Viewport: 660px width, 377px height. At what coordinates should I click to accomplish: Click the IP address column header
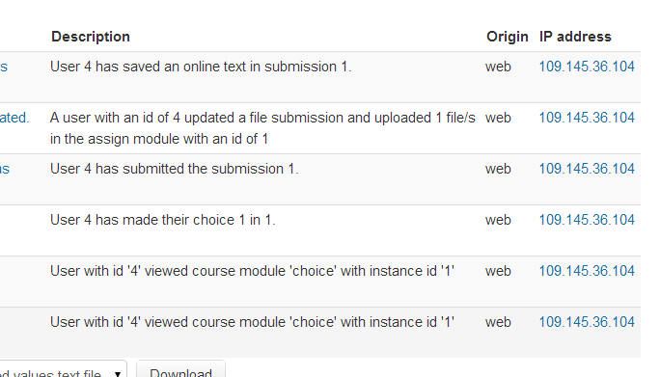(575, 37)
